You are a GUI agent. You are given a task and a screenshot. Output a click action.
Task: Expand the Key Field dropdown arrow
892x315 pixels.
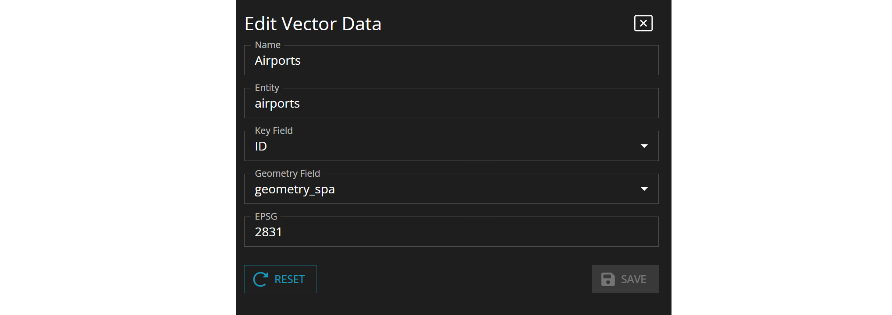tap(644, 146)
